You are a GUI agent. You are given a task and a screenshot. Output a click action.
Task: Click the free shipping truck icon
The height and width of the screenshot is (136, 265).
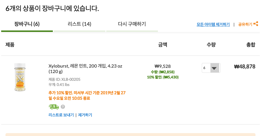pyautogui.click(x=53, y=107)
